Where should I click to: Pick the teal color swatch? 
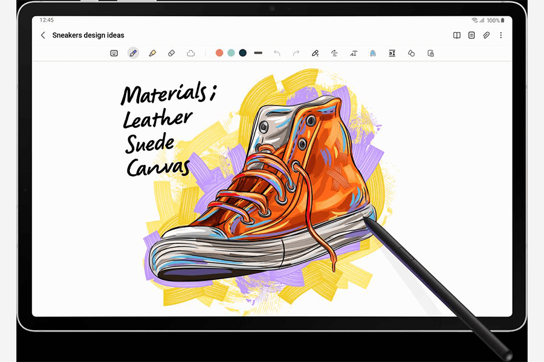coord(231,53)
